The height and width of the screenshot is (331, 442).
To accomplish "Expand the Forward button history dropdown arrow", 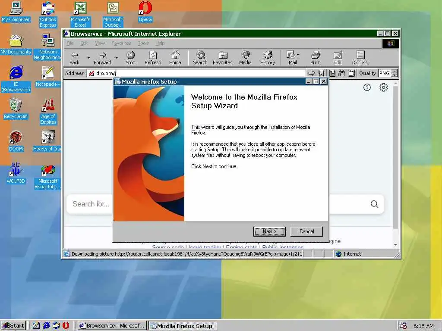I will coord(117,58).
